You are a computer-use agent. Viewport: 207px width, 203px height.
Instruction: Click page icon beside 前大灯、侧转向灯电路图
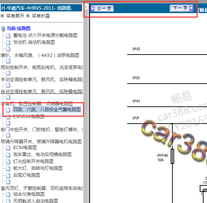pos(8,168)
